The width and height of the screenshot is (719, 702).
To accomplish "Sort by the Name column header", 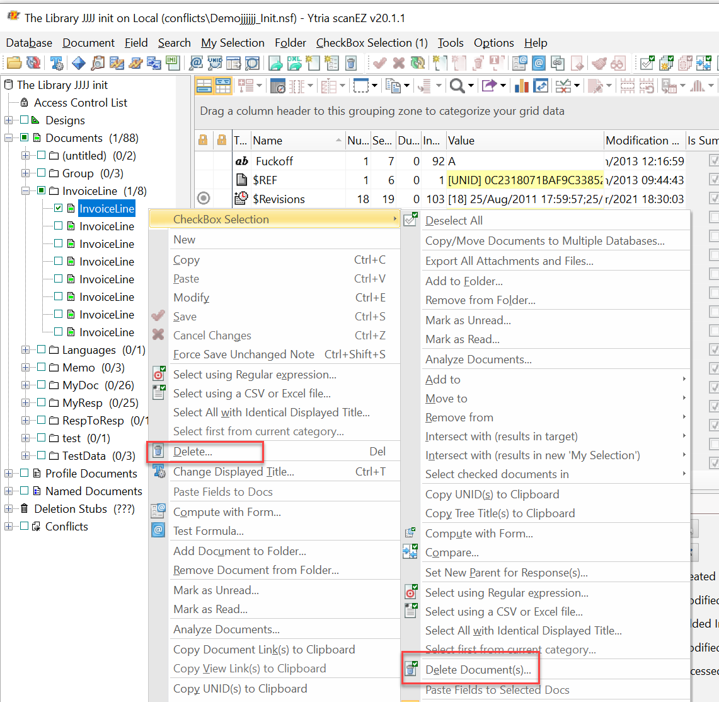I will pos(294,141).
